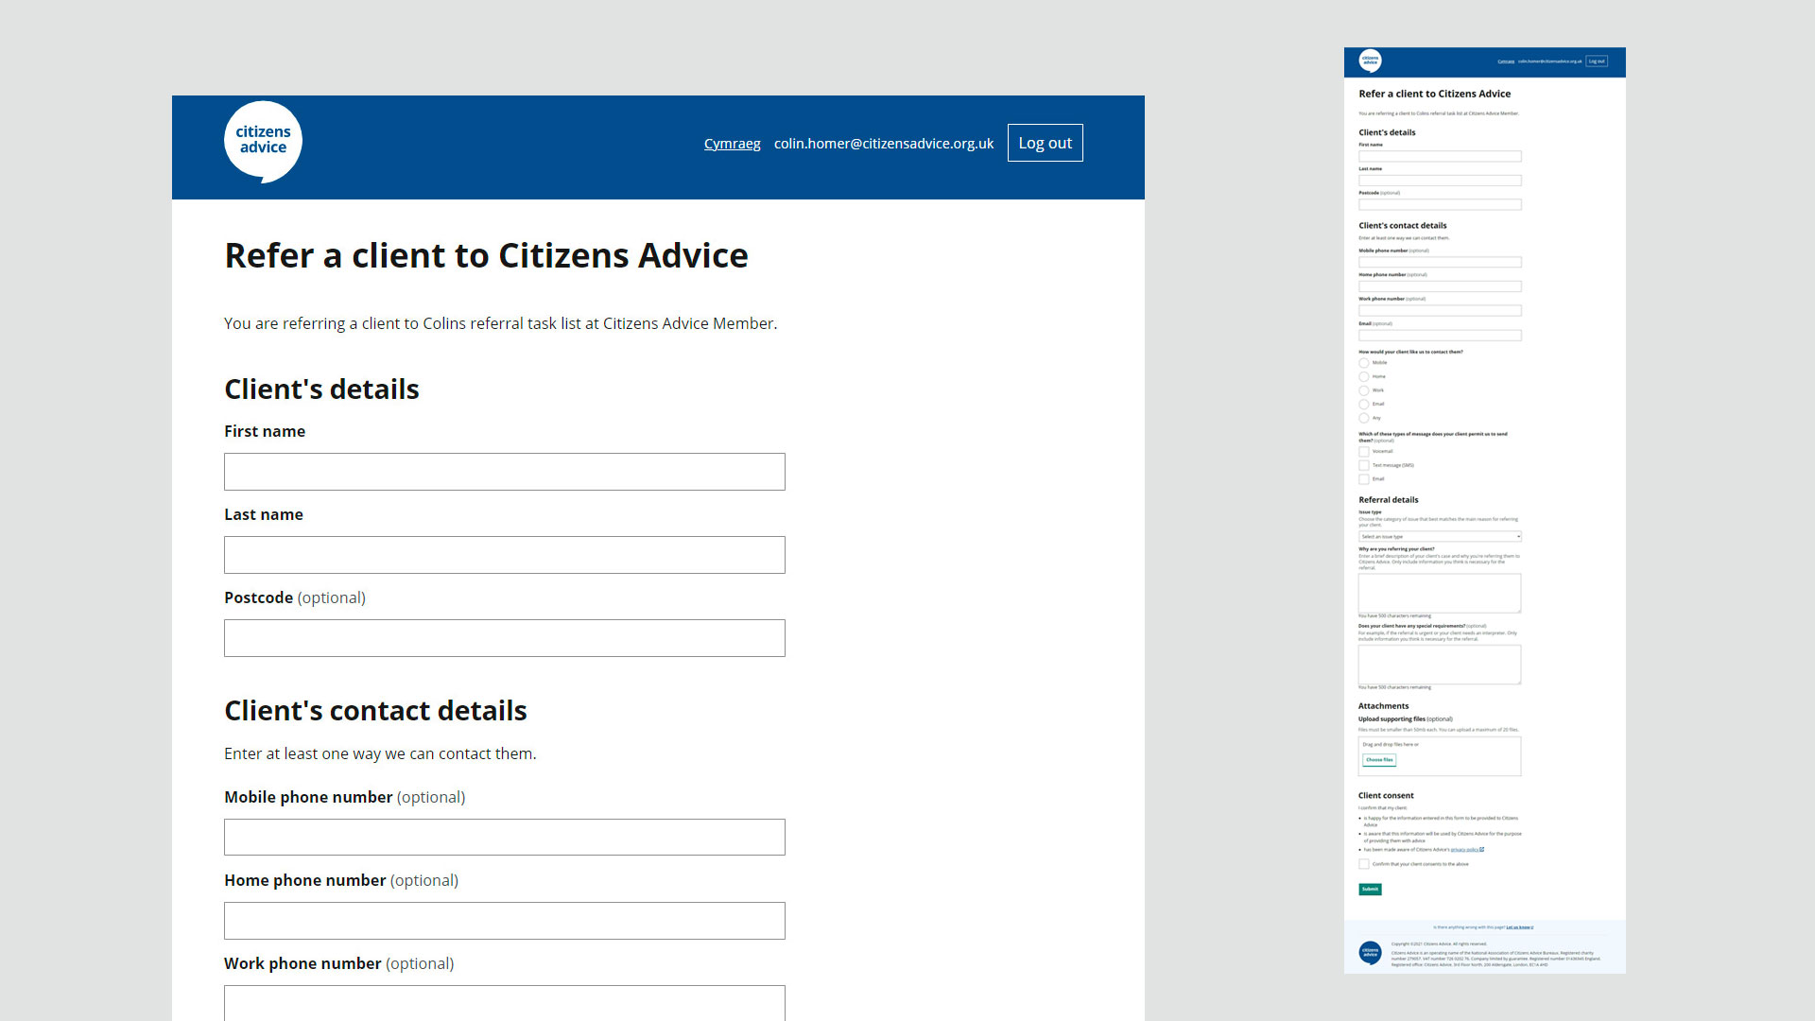Click the green Submit button
The image size is (1815, 1021).
click(x=1370, y=890)
